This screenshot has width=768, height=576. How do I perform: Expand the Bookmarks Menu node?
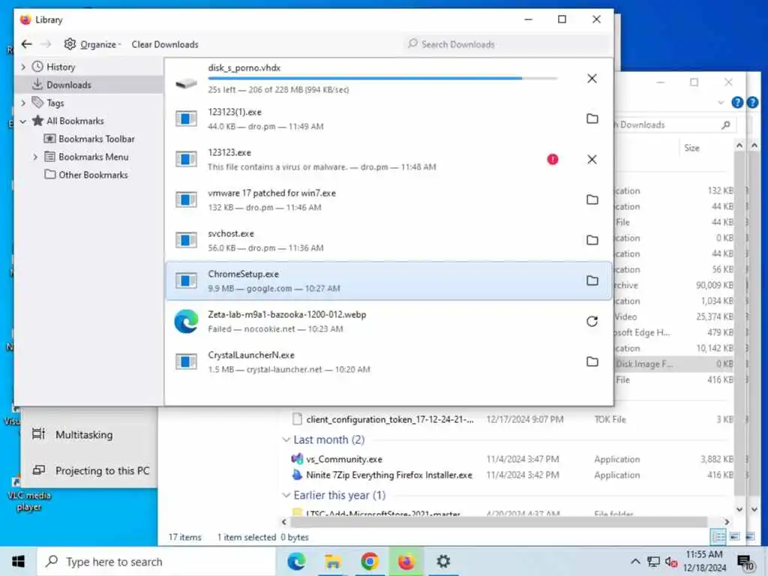(x=35, y=157)
